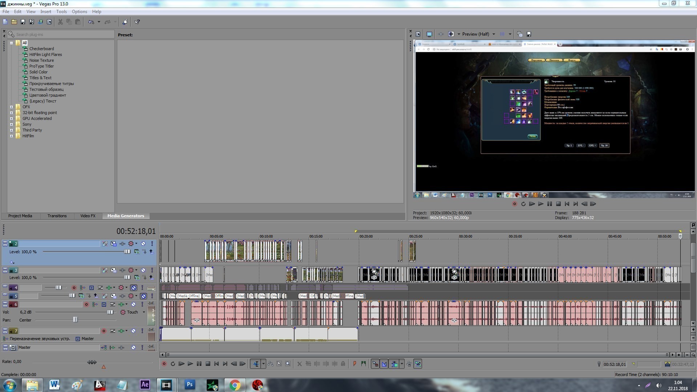The height and width of the screenshot is (392, 697).
Task: Arm audio track 6 for record
Action: click(86, 304)
